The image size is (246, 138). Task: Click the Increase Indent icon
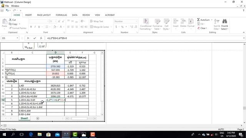[86, 27]
